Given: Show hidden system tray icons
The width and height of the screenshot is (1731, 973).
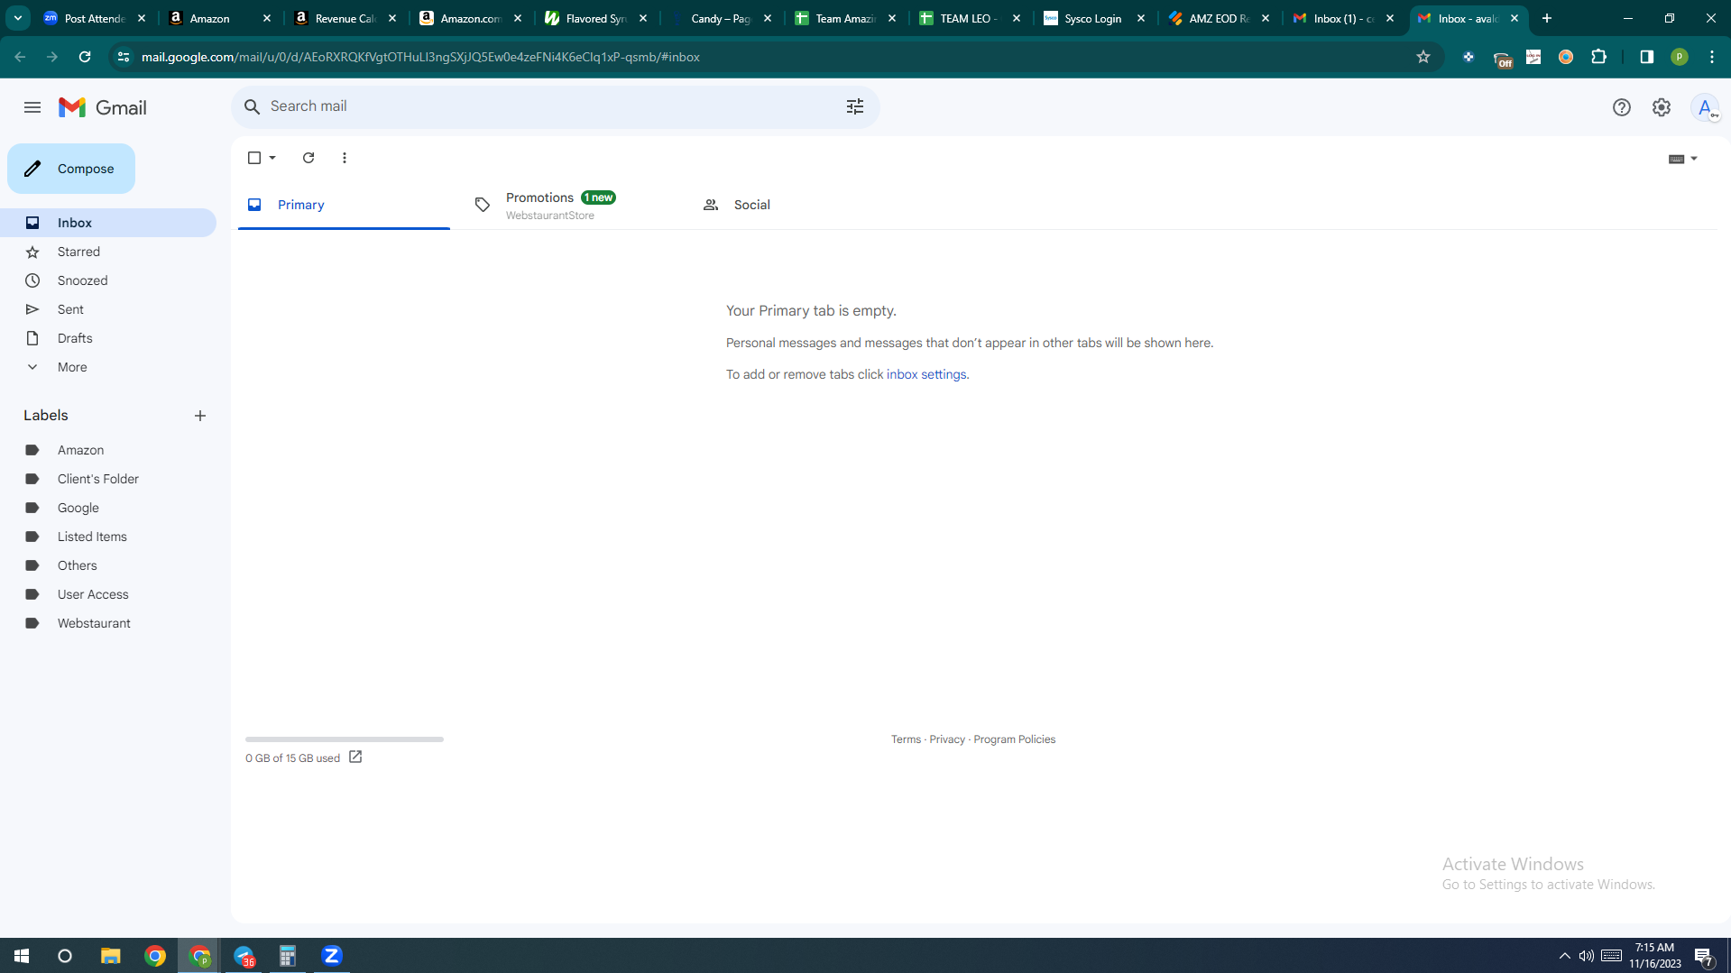Looking at the screenshot, I should 1565,956.
